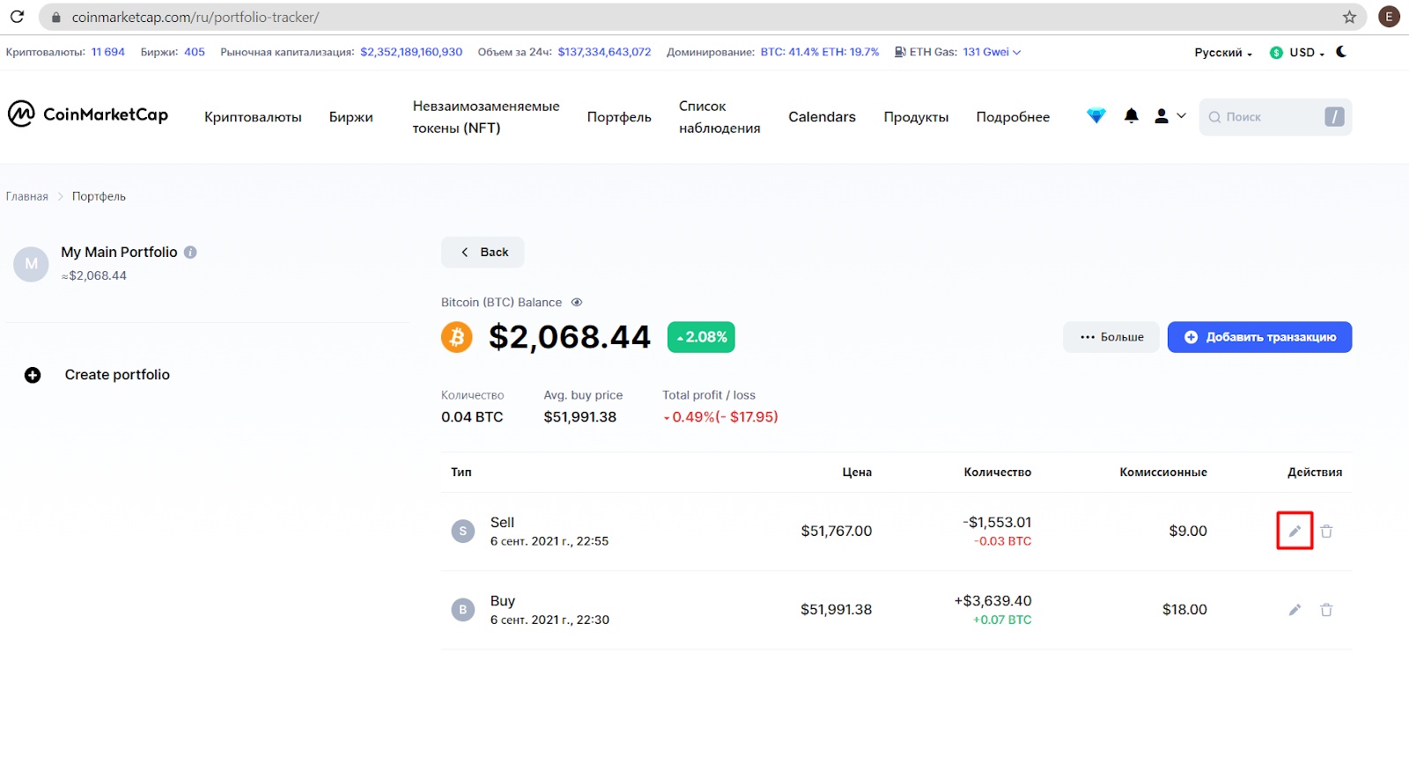Image resolution: width=1409 pixels, height=763 pixels.
Task: Click the Create portfolio plus icon
Action: point(33,375)
